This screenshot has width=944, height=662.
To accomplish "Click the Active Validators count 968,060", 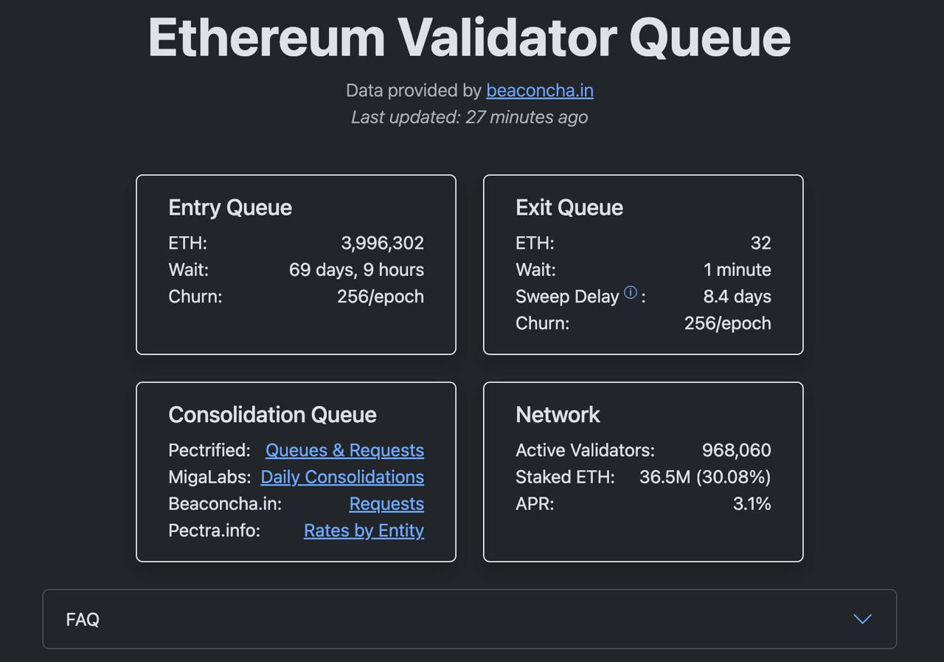I will point(736,450).
